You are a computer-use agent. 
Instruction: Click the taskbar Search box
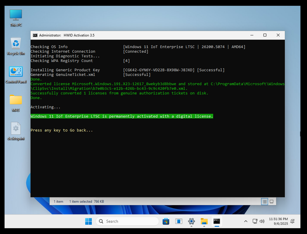(127, 221)
